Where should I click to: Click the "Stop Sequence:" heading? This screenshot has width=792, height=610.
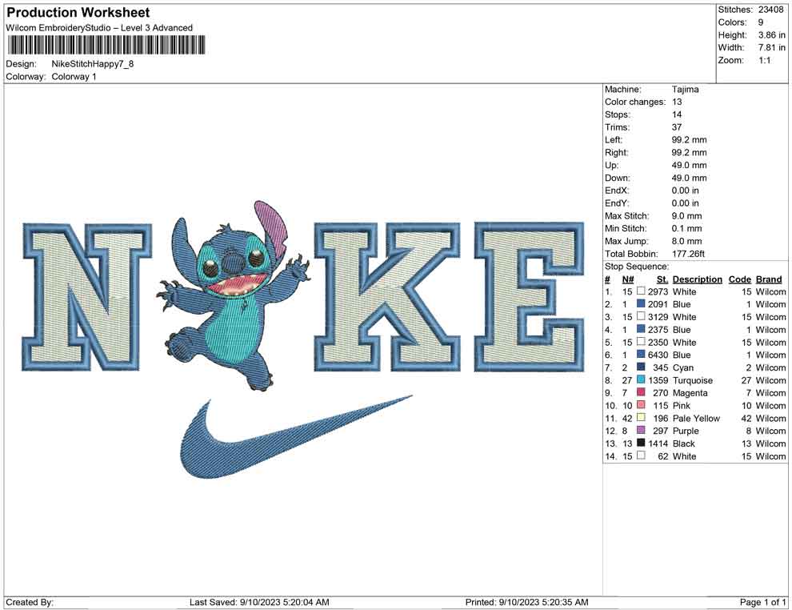pos(637,267)
